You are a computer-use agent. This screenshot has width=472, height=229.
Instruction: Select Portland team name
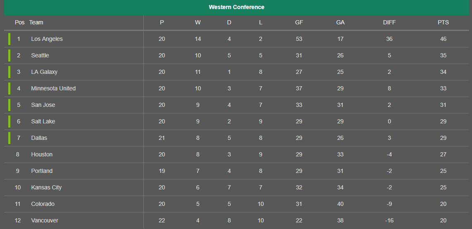click(x=42, y=171)
